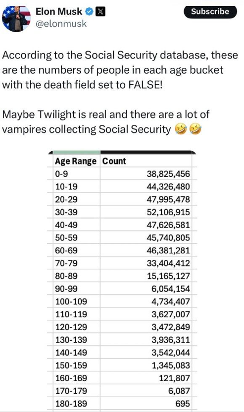Click the blue verified checkmark badge

(90, 12)
